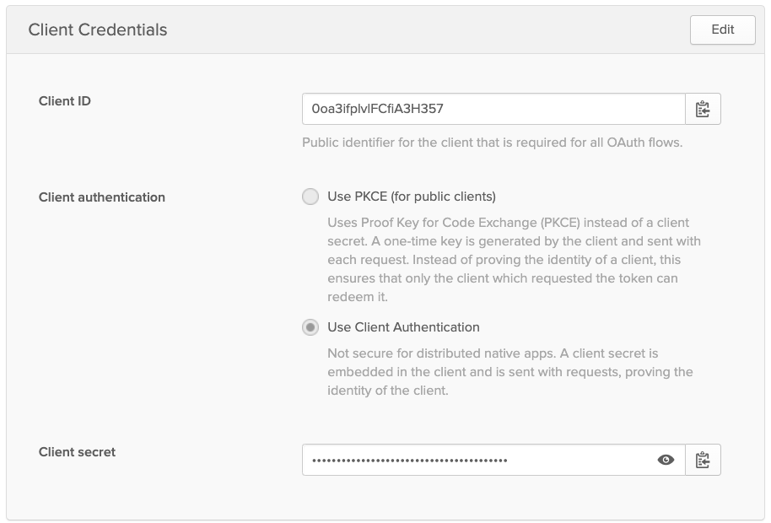Click the masked dots of the secret value
Viewport: 771px width, 523px height.
click(409, 461)
